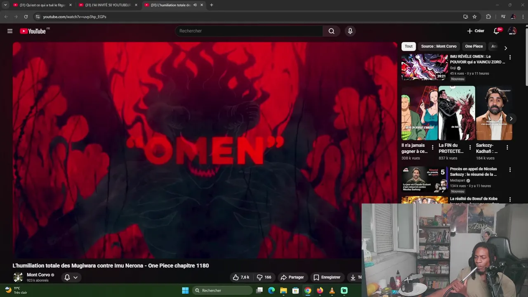Expand the subscription dropdown chevron
Viewport: 528px width, 297px height.
click(x=75, y=277)
